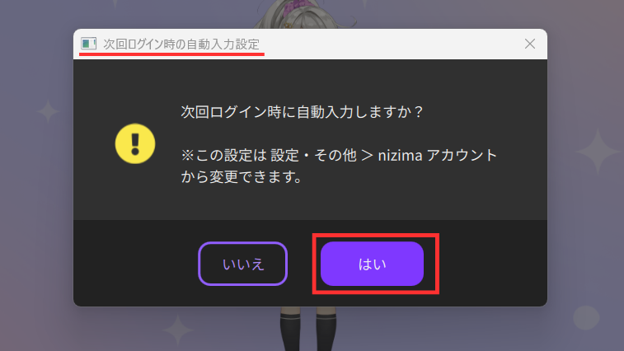Confirm auto-fill with the はい button

coord(372,264)
